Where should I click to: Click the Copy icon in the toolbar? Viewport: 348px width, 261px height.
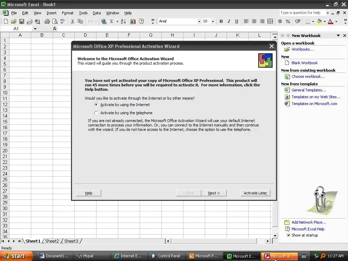pyautogui.click(x=80, y=21)
